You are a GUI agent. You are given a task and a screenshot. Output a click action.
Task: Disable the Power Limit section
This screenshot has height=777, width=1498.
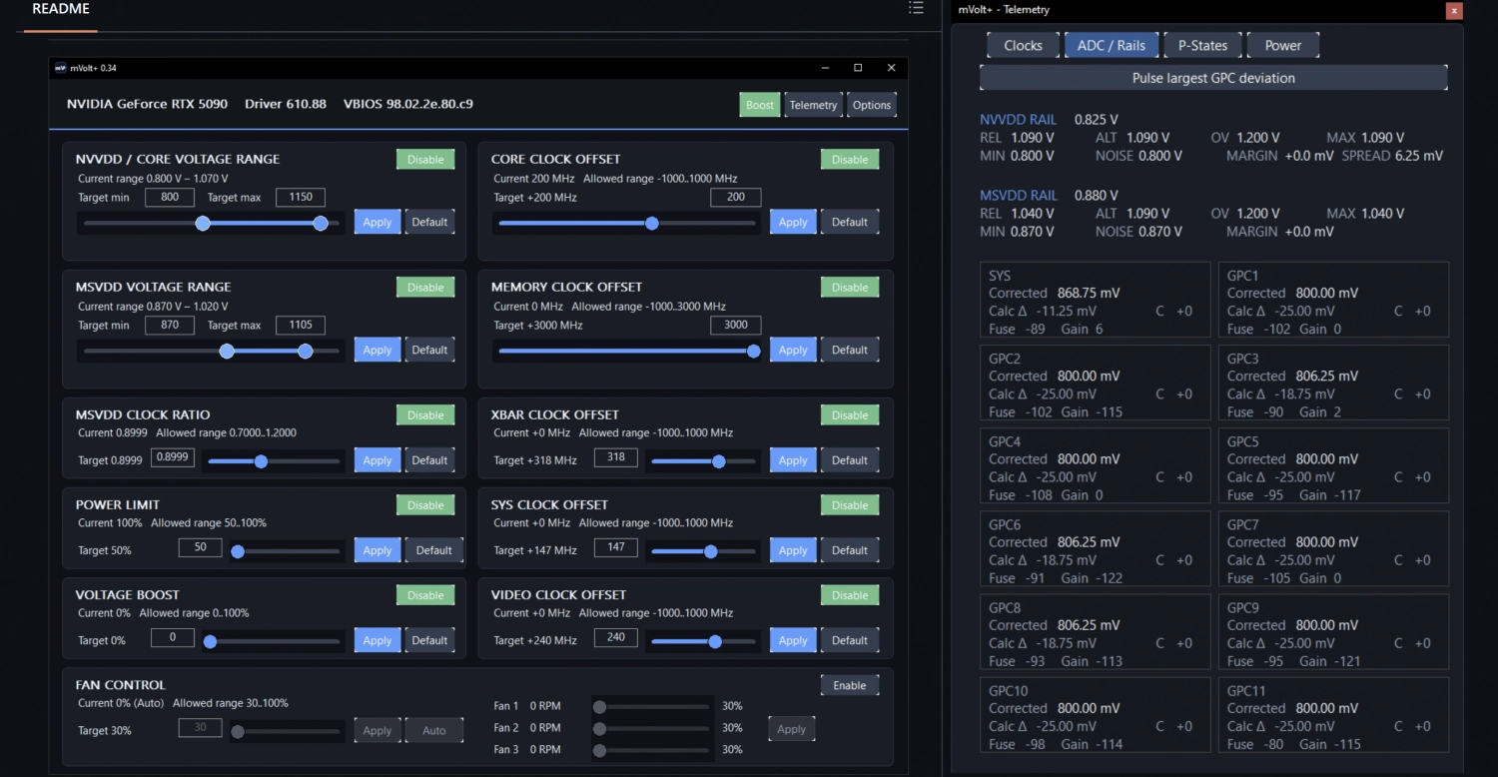tap(425, 505)
